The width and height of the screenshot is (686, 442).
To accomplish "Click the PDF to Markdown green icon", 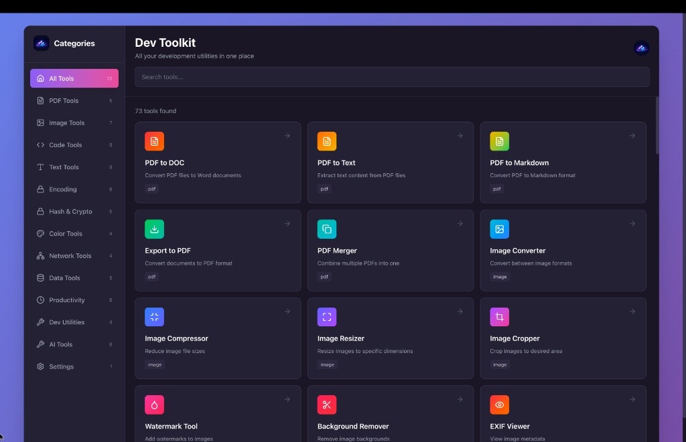I will pyautogui.click(x=499, y=141).
